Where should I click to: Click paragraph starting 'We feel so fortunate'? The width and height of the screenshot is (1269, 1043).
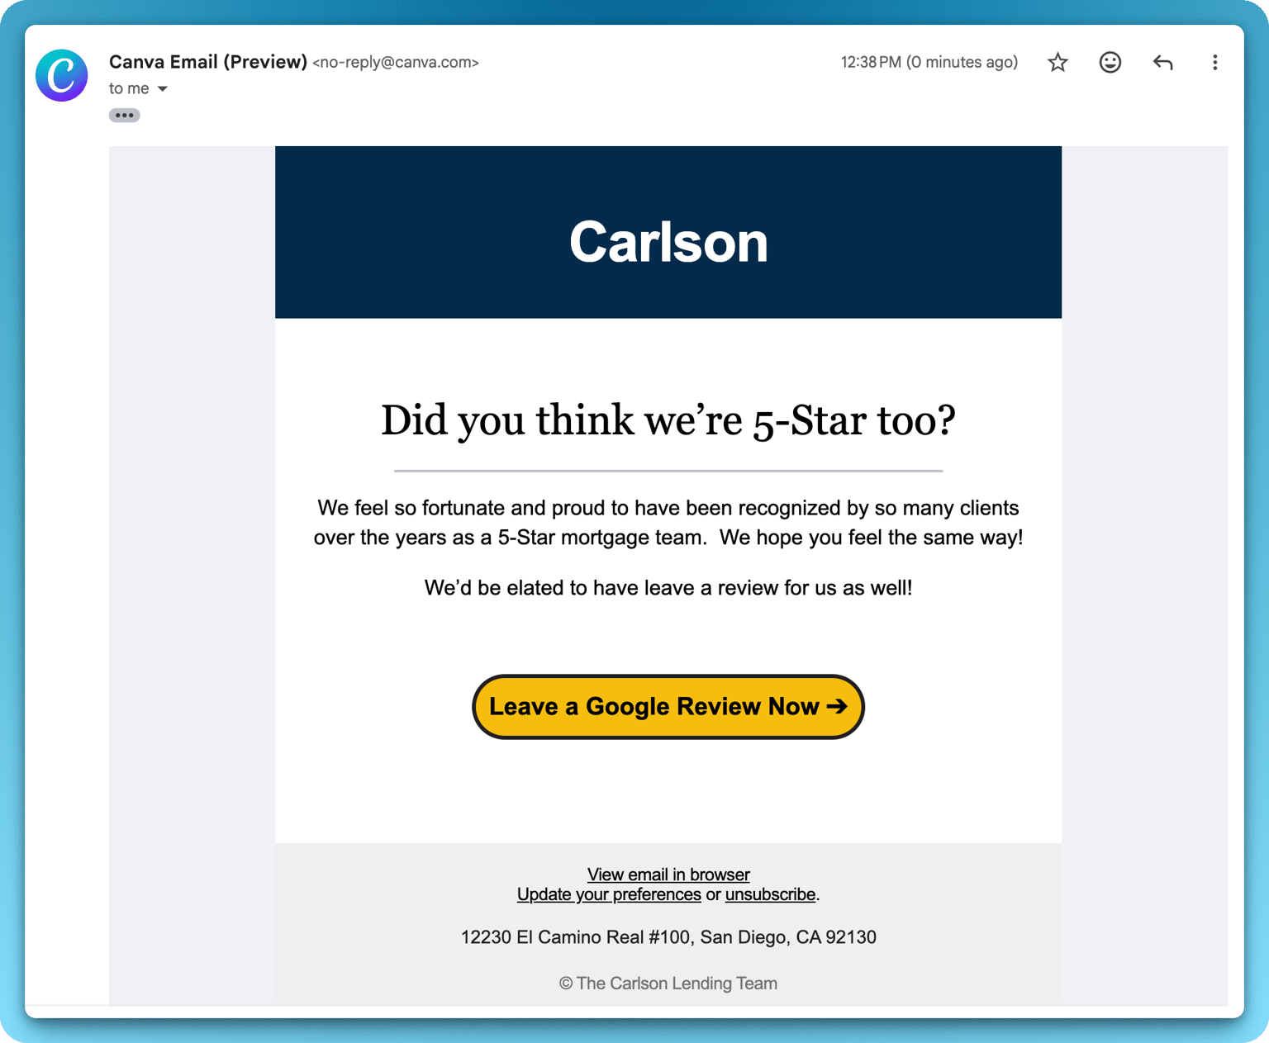pyautogui.click(x=668, y=523)
